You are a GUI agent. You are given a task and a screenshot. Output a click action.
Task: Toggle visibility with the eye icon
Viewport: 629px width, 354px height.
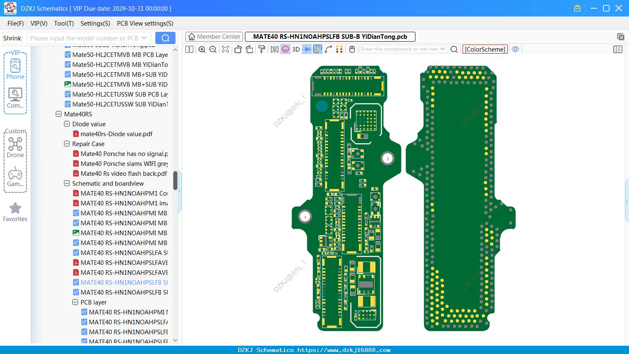pyautogui.click(x=515, y=49)
